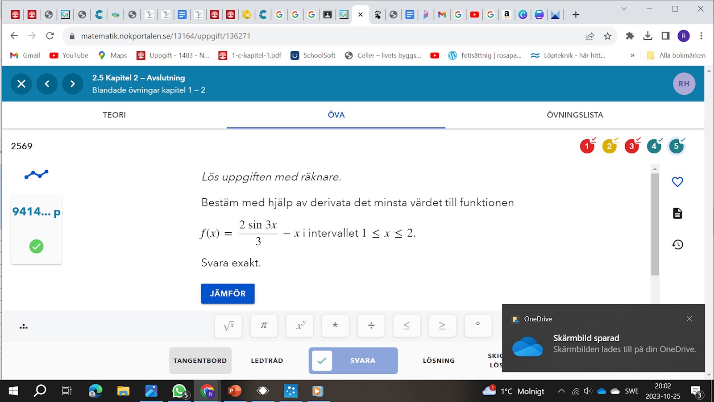Viewport: 714px width, 402px height.
Task: Expand the hidden bookmarks chevron
Action: click(x=632, y=55)
